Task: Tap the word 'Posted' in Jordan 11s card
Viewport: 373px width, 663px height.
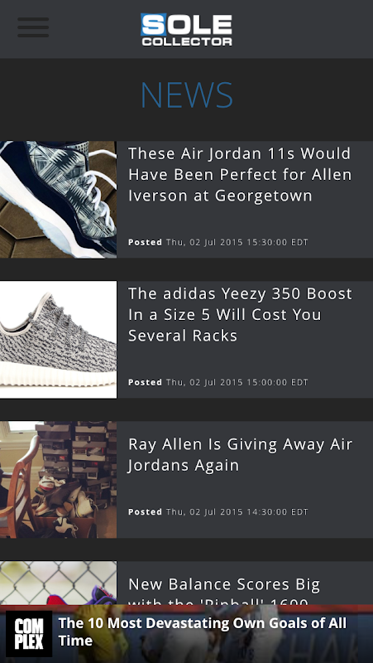Action: (x=146, y=242)
